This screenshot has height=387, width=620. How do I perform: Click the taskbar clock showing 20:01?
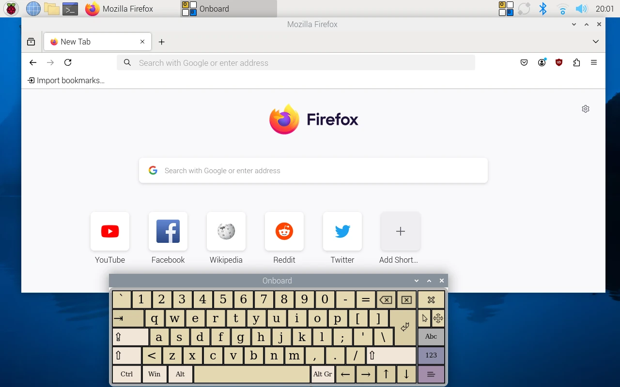point(604,9)
